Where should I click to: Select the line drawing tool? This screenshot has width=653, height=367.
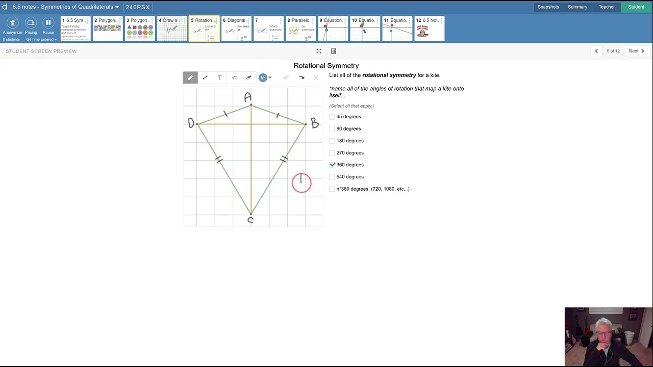(x=205, y=77)
